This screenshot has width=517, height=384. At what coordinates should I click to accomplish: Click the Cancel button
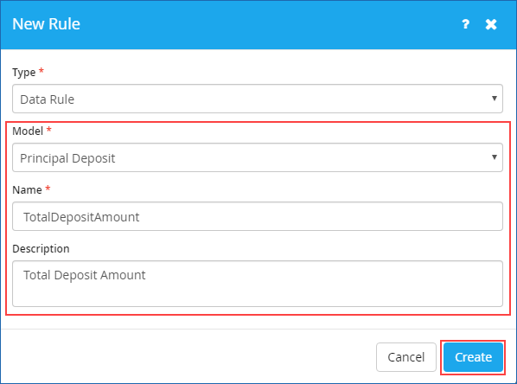[x=406, y=357]
